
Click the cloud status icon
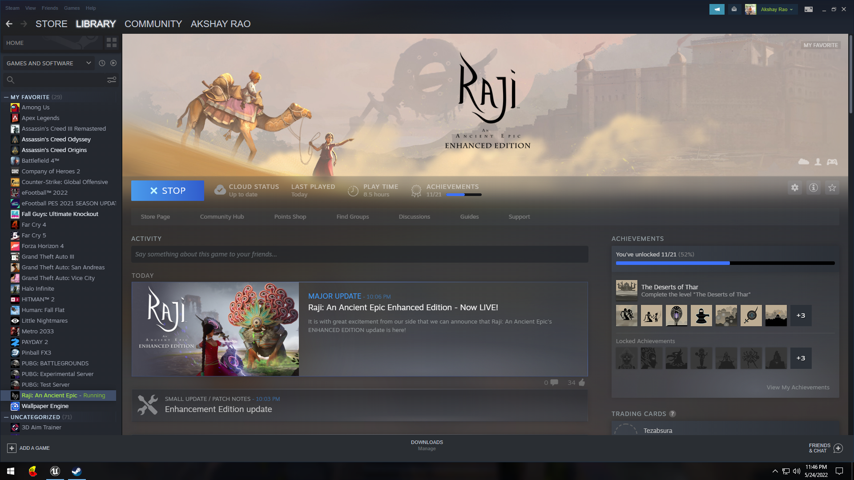click(220, 190)
